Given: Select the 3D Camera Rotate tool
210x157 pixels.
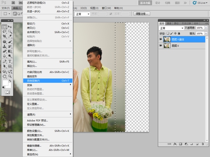Looking at the screenshot, I should 10,72.
